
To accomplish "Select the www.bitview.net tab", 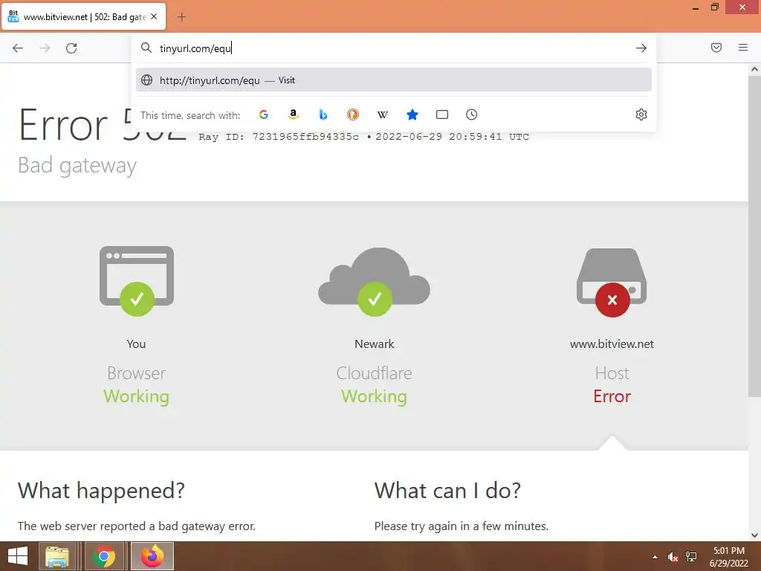I will (x=84, y=16).
